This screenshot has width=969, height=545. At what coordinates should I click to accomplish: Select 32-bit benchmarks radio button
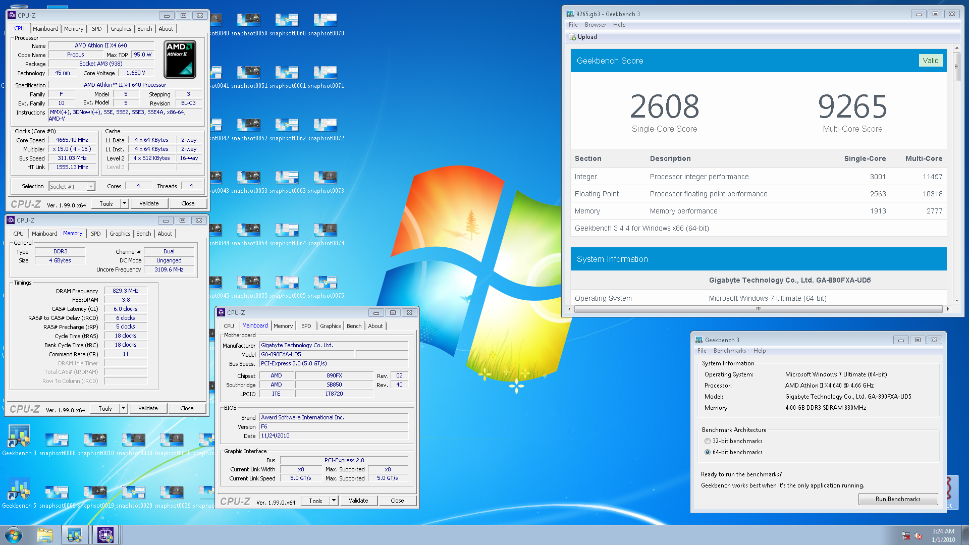point(708,441)
